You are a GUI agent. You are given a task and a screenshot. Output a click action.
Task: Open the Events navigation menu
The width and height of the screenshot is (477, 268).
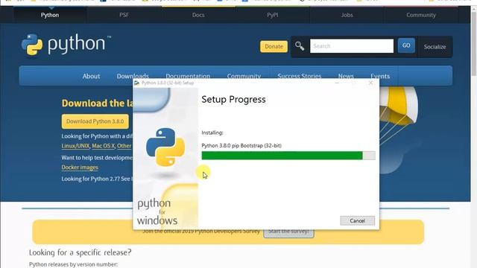pos(380,76)
